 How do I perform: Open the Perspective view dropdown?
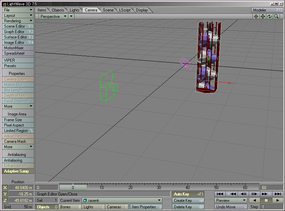pyautogui.click(x=52, y=16)
